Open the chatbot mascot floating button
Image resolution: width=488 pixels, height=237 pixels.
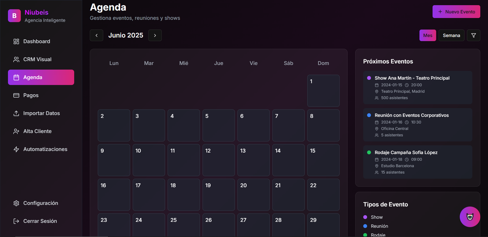(470, 217)
